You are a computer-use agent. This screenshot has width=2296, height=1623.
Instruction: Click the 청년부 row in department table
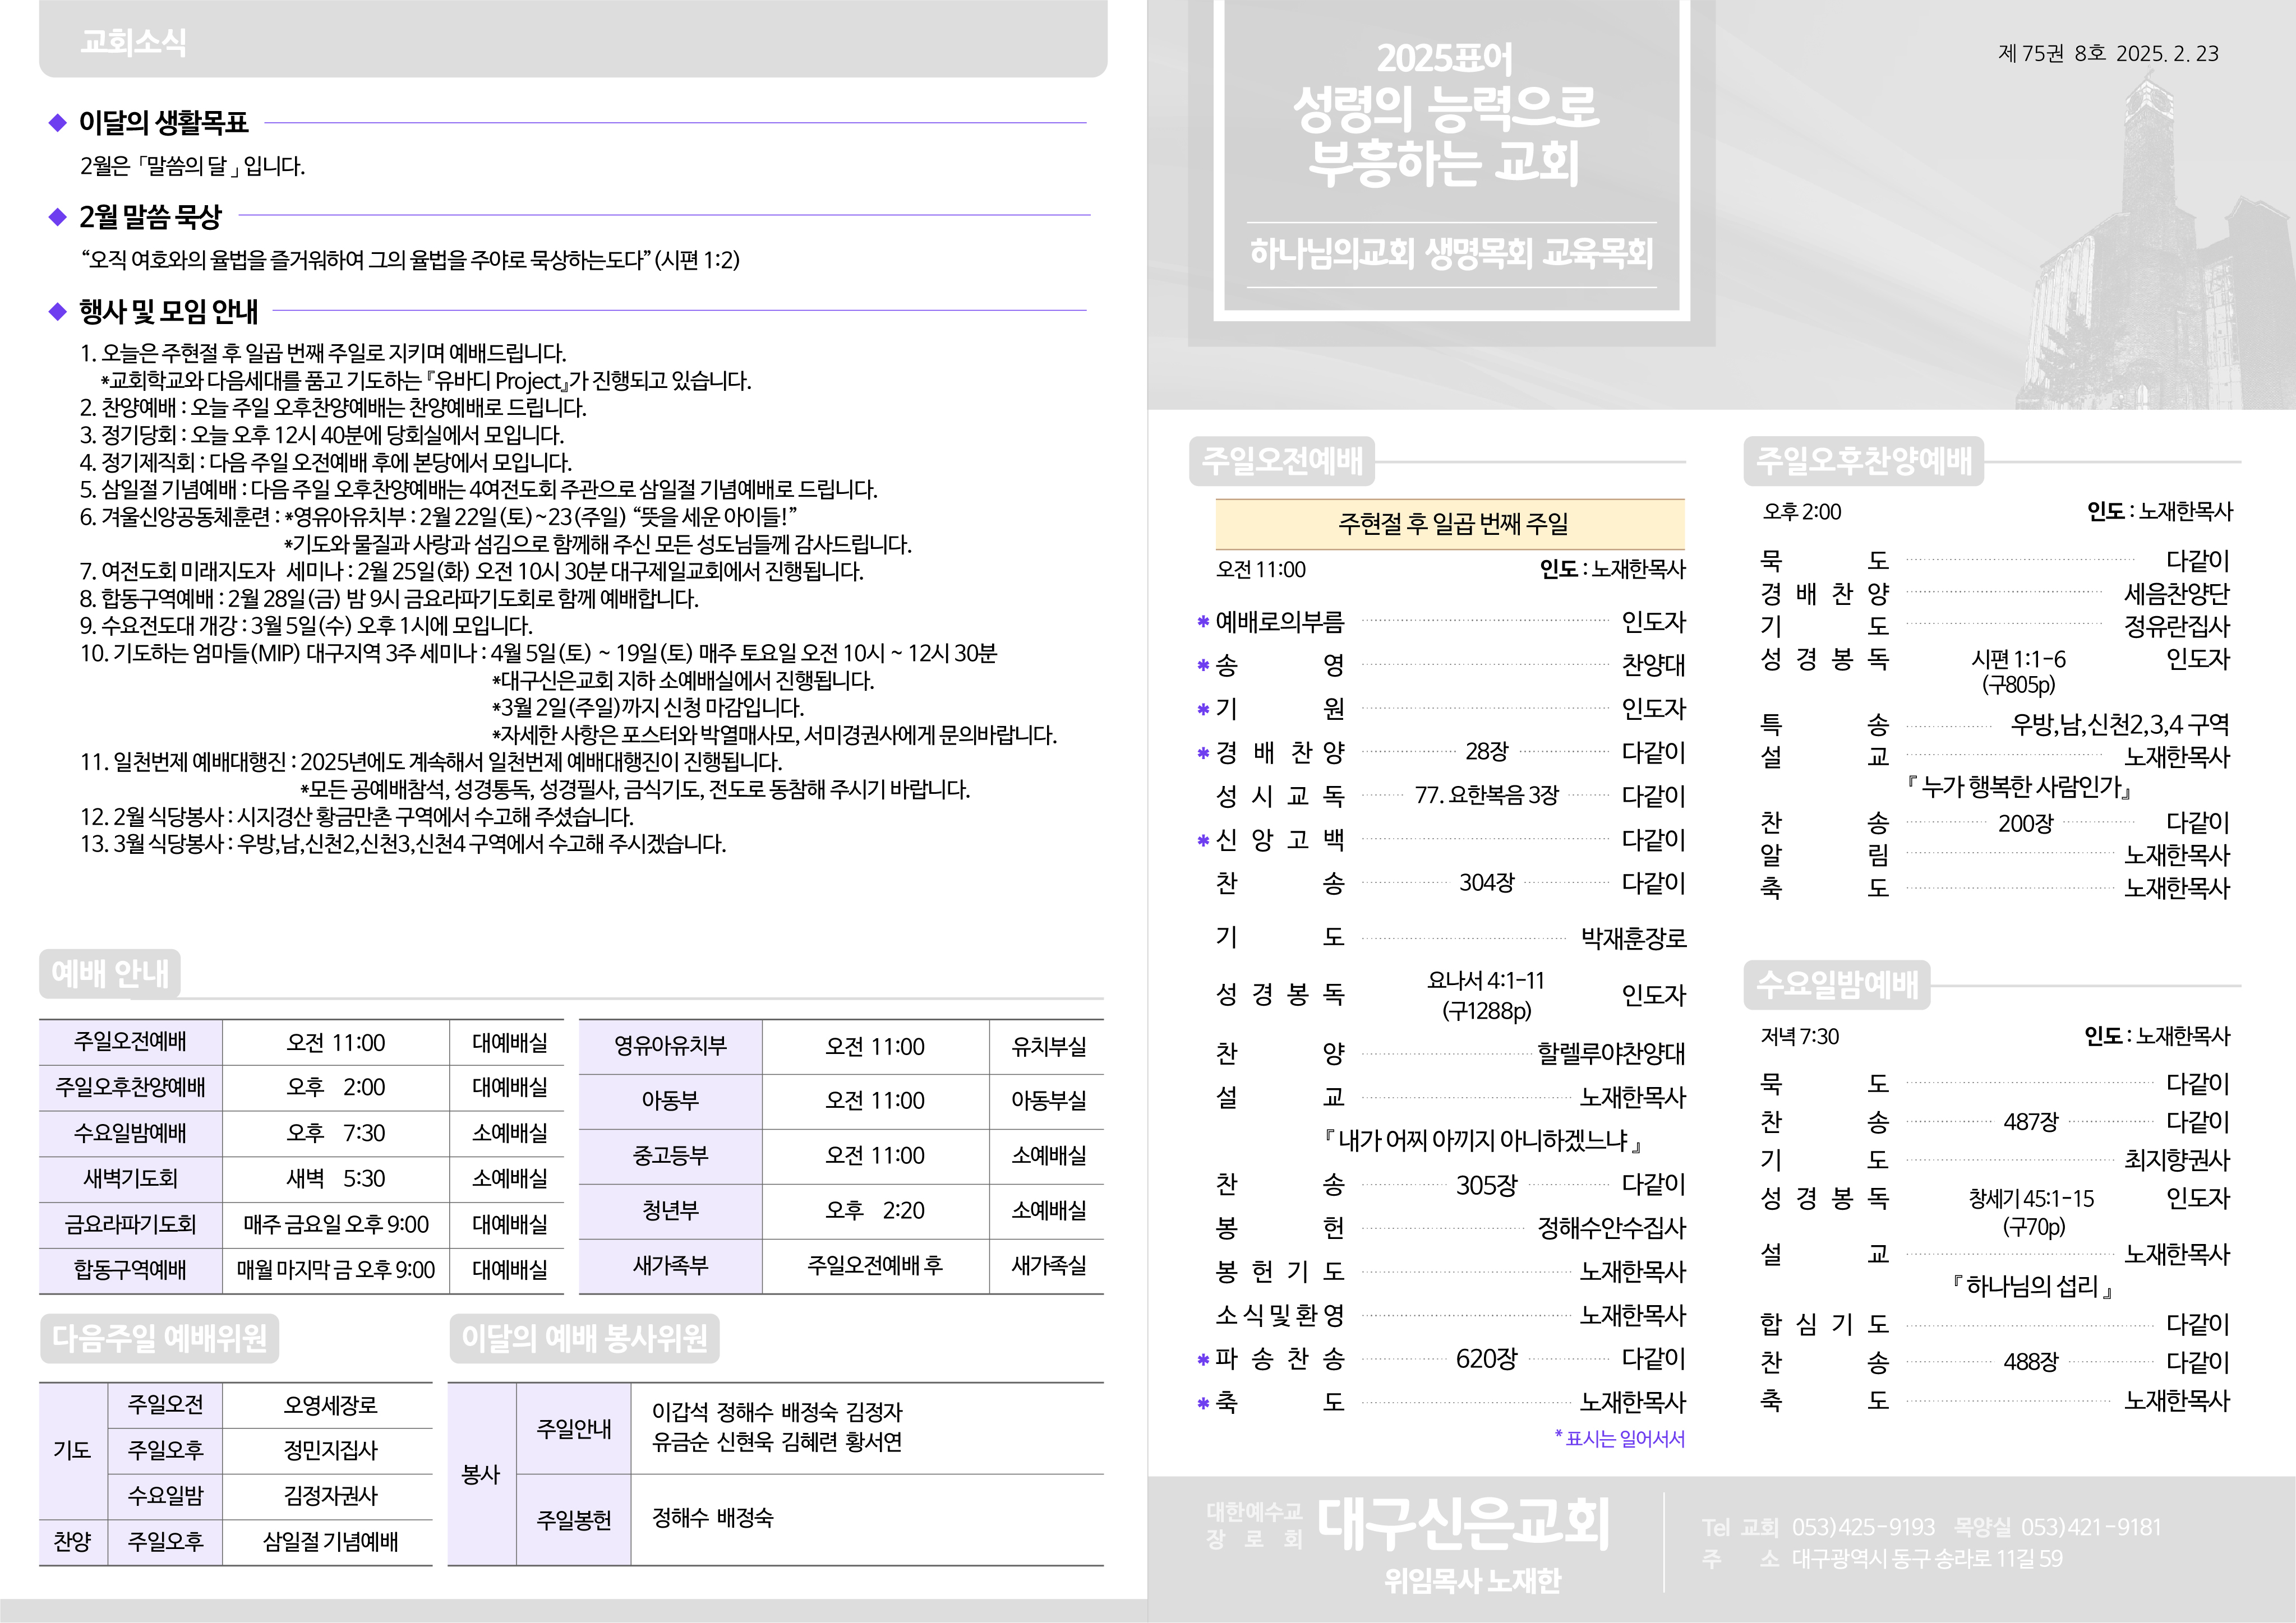pos(670,1210)
